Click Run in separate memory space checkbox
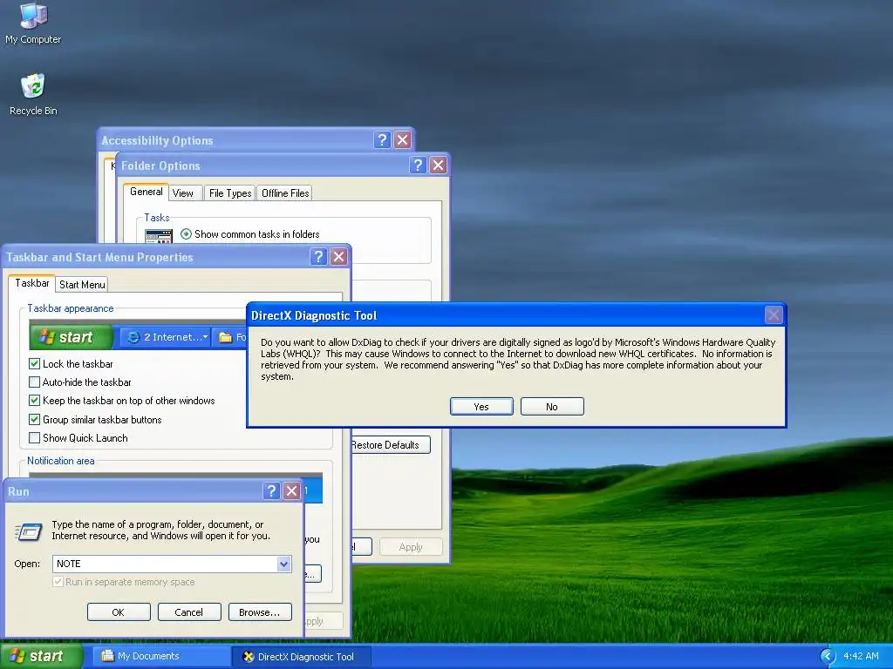This screenshot has width=893, height=669. click(x=58, y=581)
